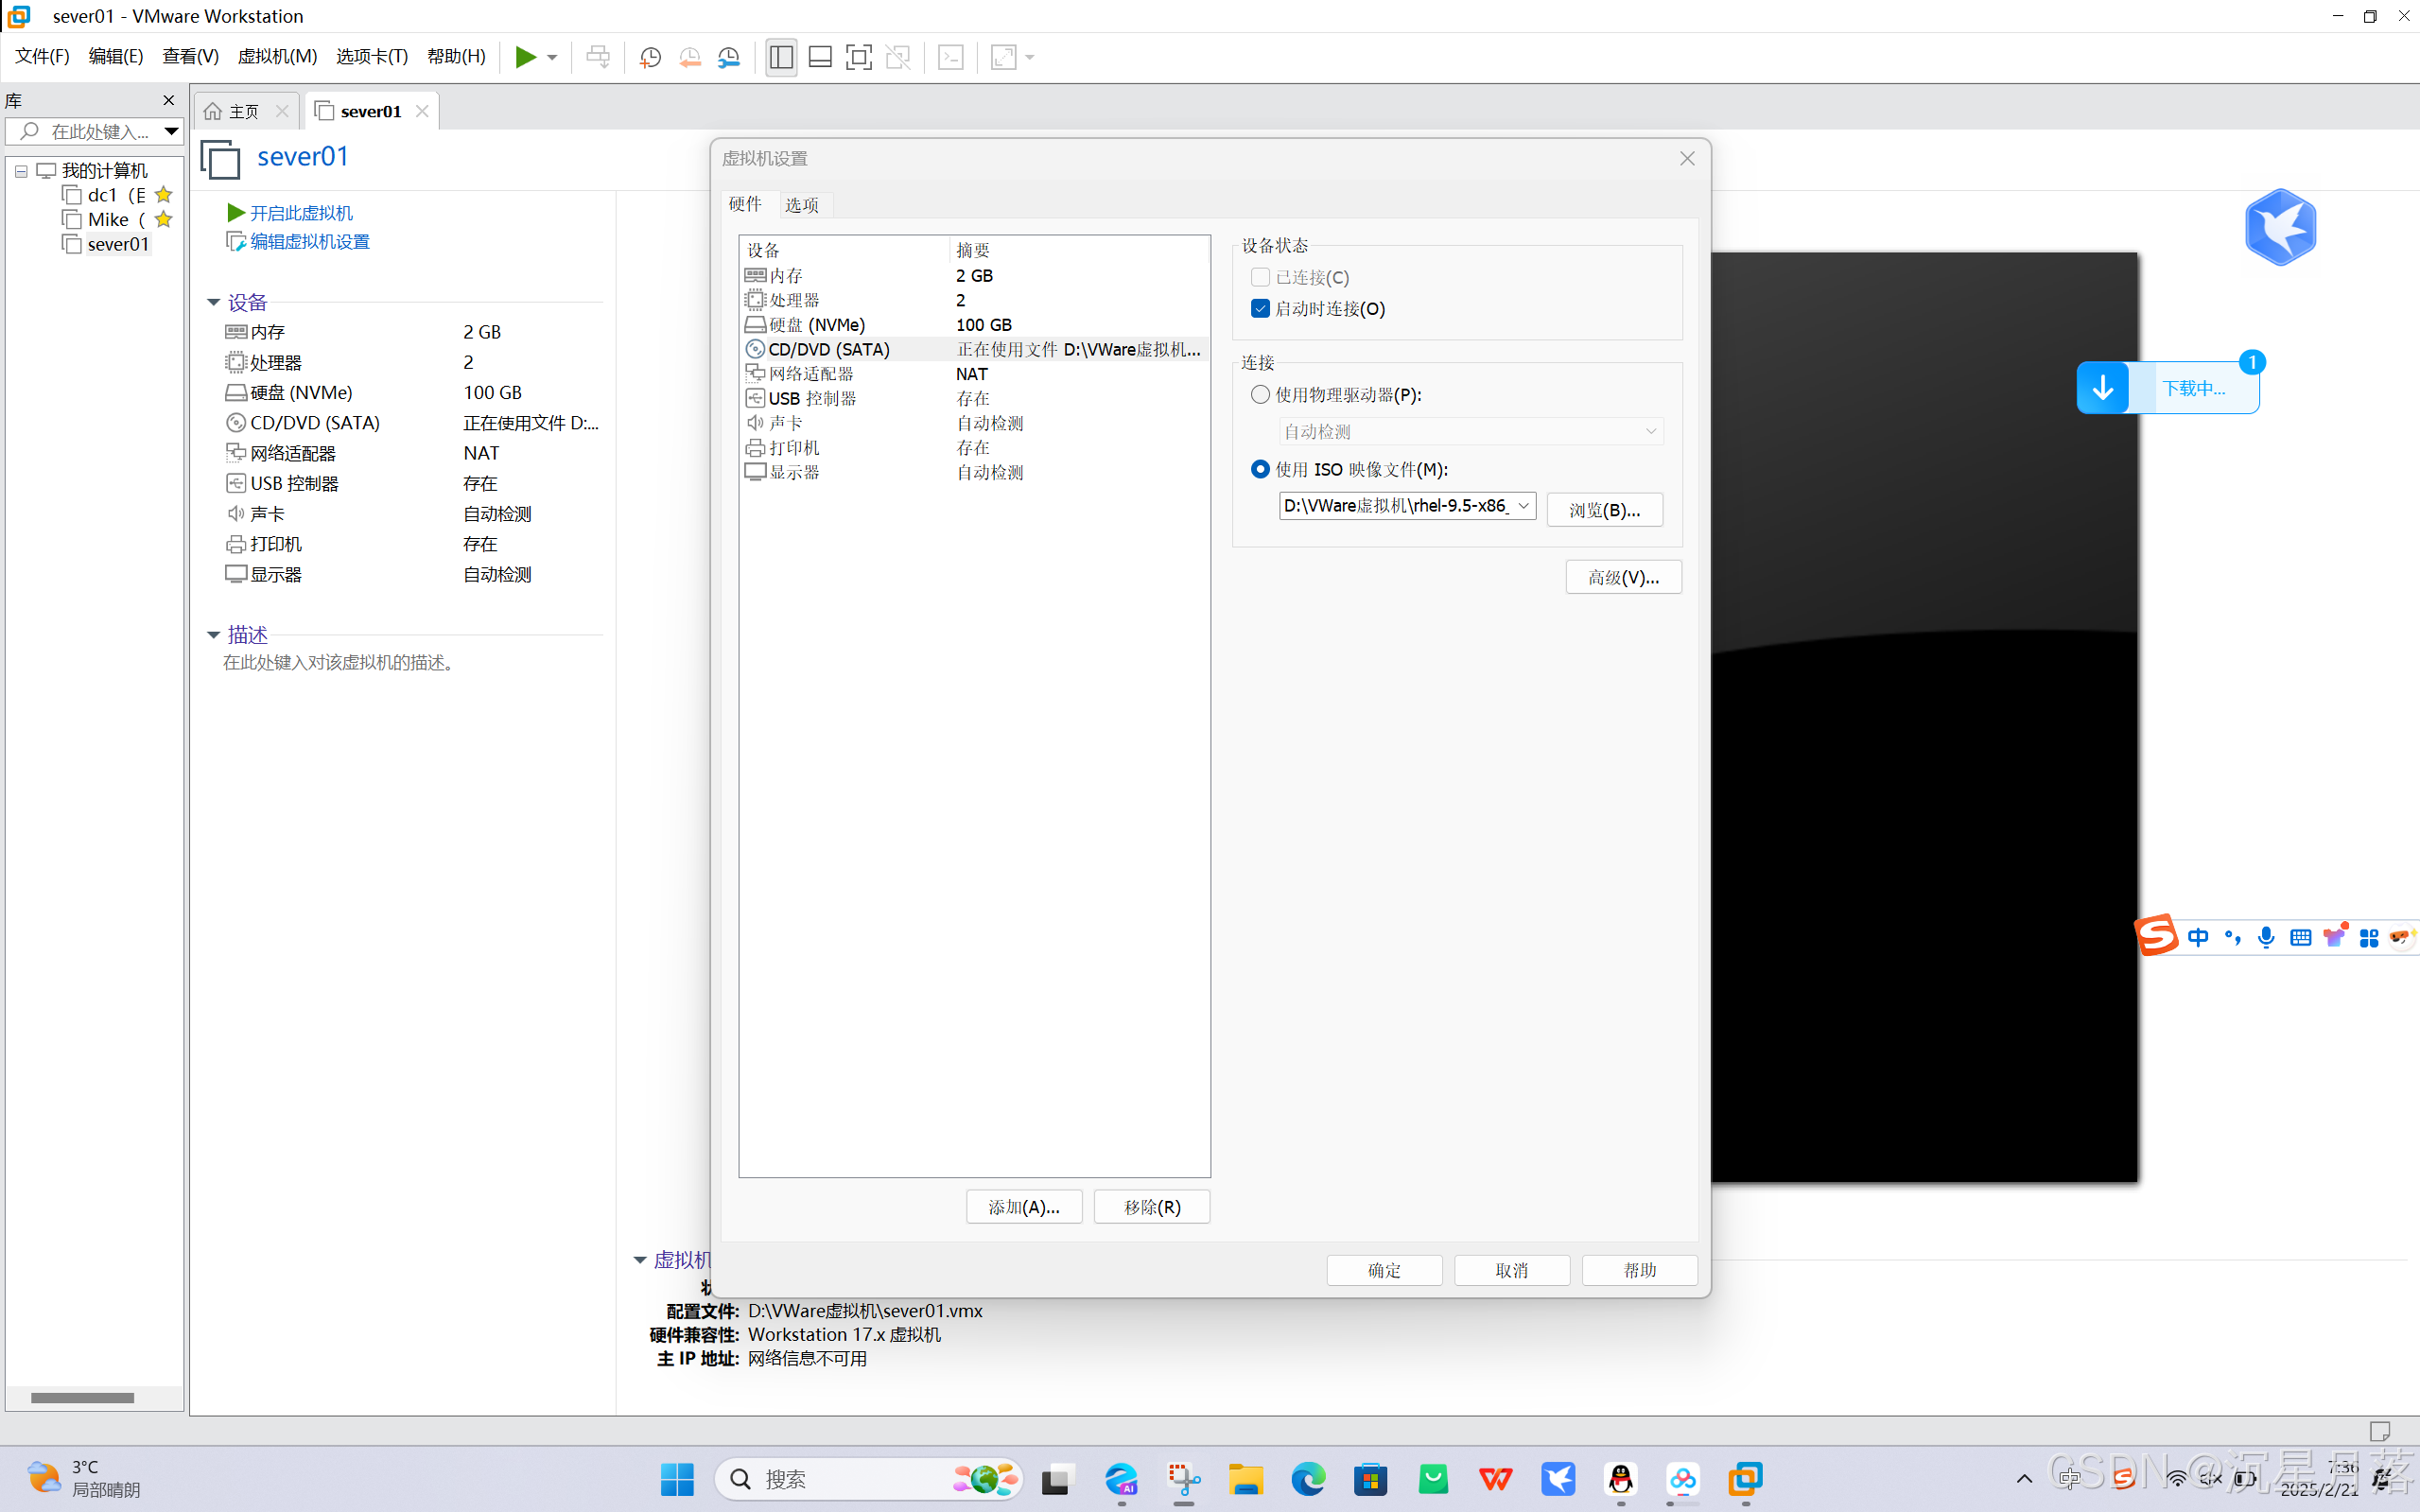Toggle the 启动时连接 checkbox
The height and width of the screenshot is (1512, 2420).
coord(1260,308)
